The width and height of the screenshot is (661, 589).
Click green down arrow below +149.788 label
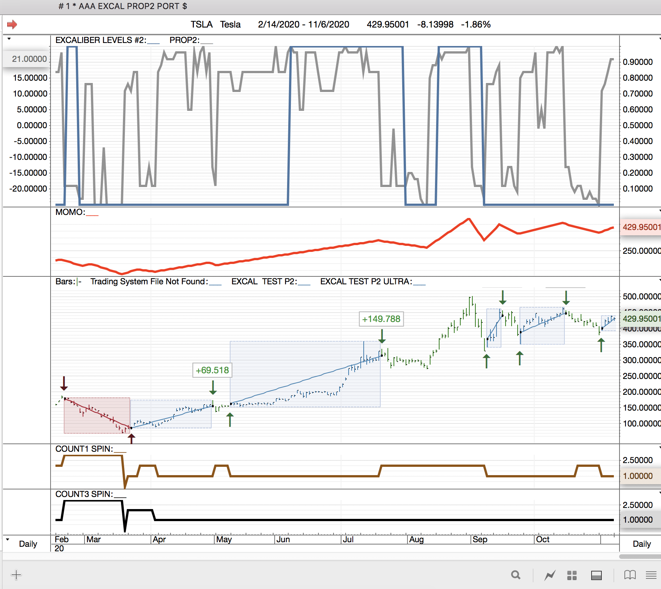[x=382, y=336]
